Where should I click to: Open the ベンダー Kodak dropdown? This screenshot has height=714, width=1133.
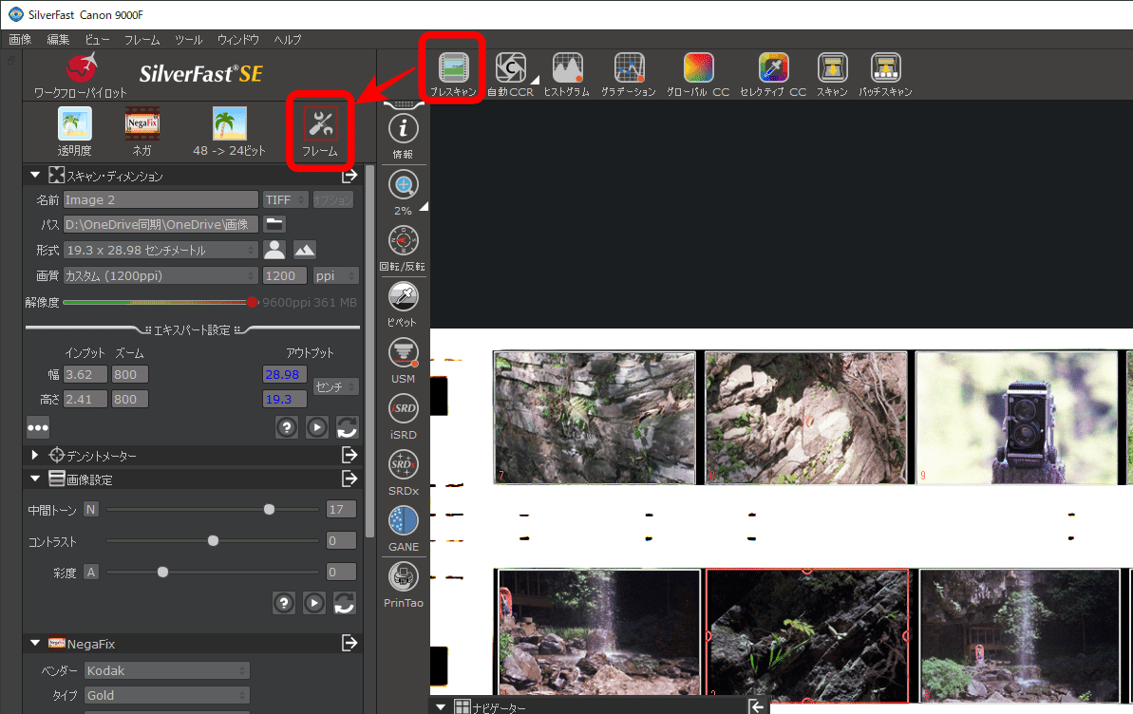point(167,670)
